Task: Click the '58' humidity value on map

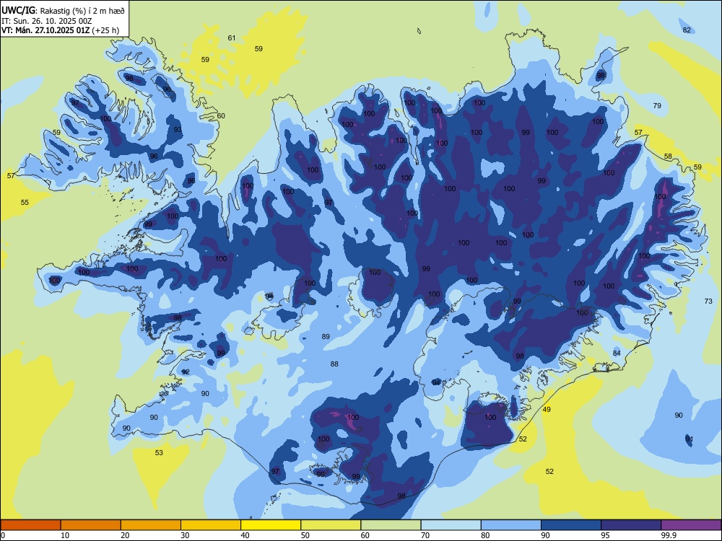Action: coord(668,156)
